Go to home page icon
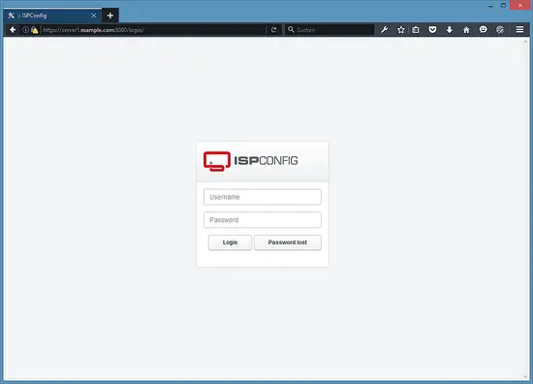This screenshot has width=533, height=384. tap(466, 30)
